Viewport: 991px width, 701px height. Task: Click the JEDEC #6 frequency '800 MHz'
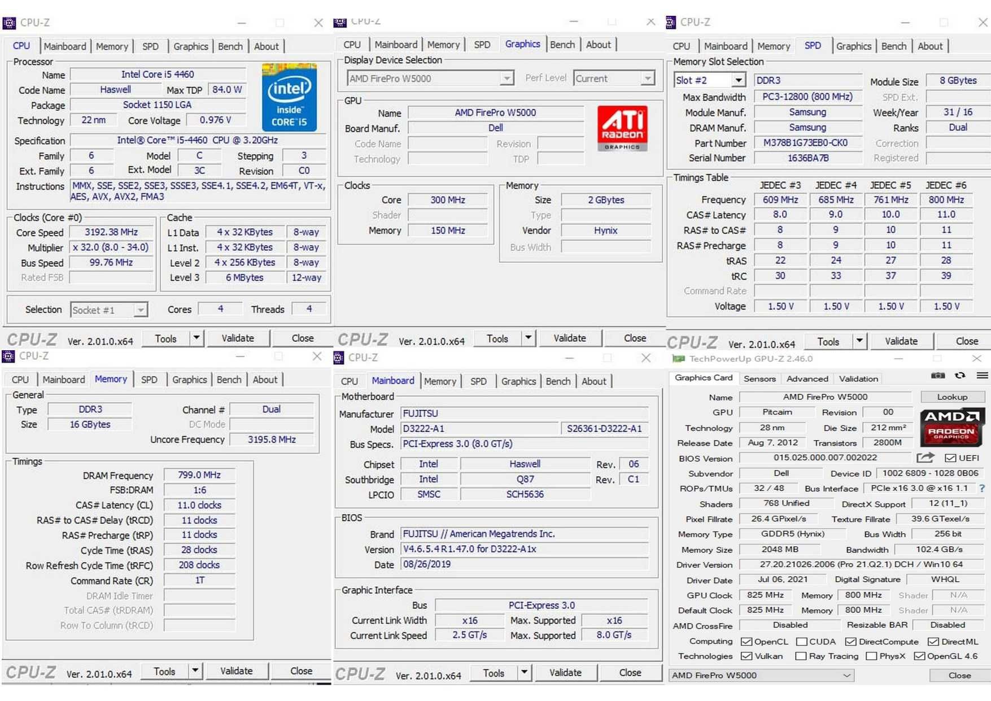(x=946, y=200)
